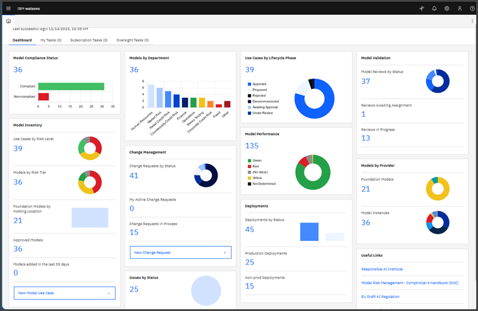Switch to the My Tasks (0) tab
Image resolution: width=478 pixels, height=311 pixels.
(51, 40)
